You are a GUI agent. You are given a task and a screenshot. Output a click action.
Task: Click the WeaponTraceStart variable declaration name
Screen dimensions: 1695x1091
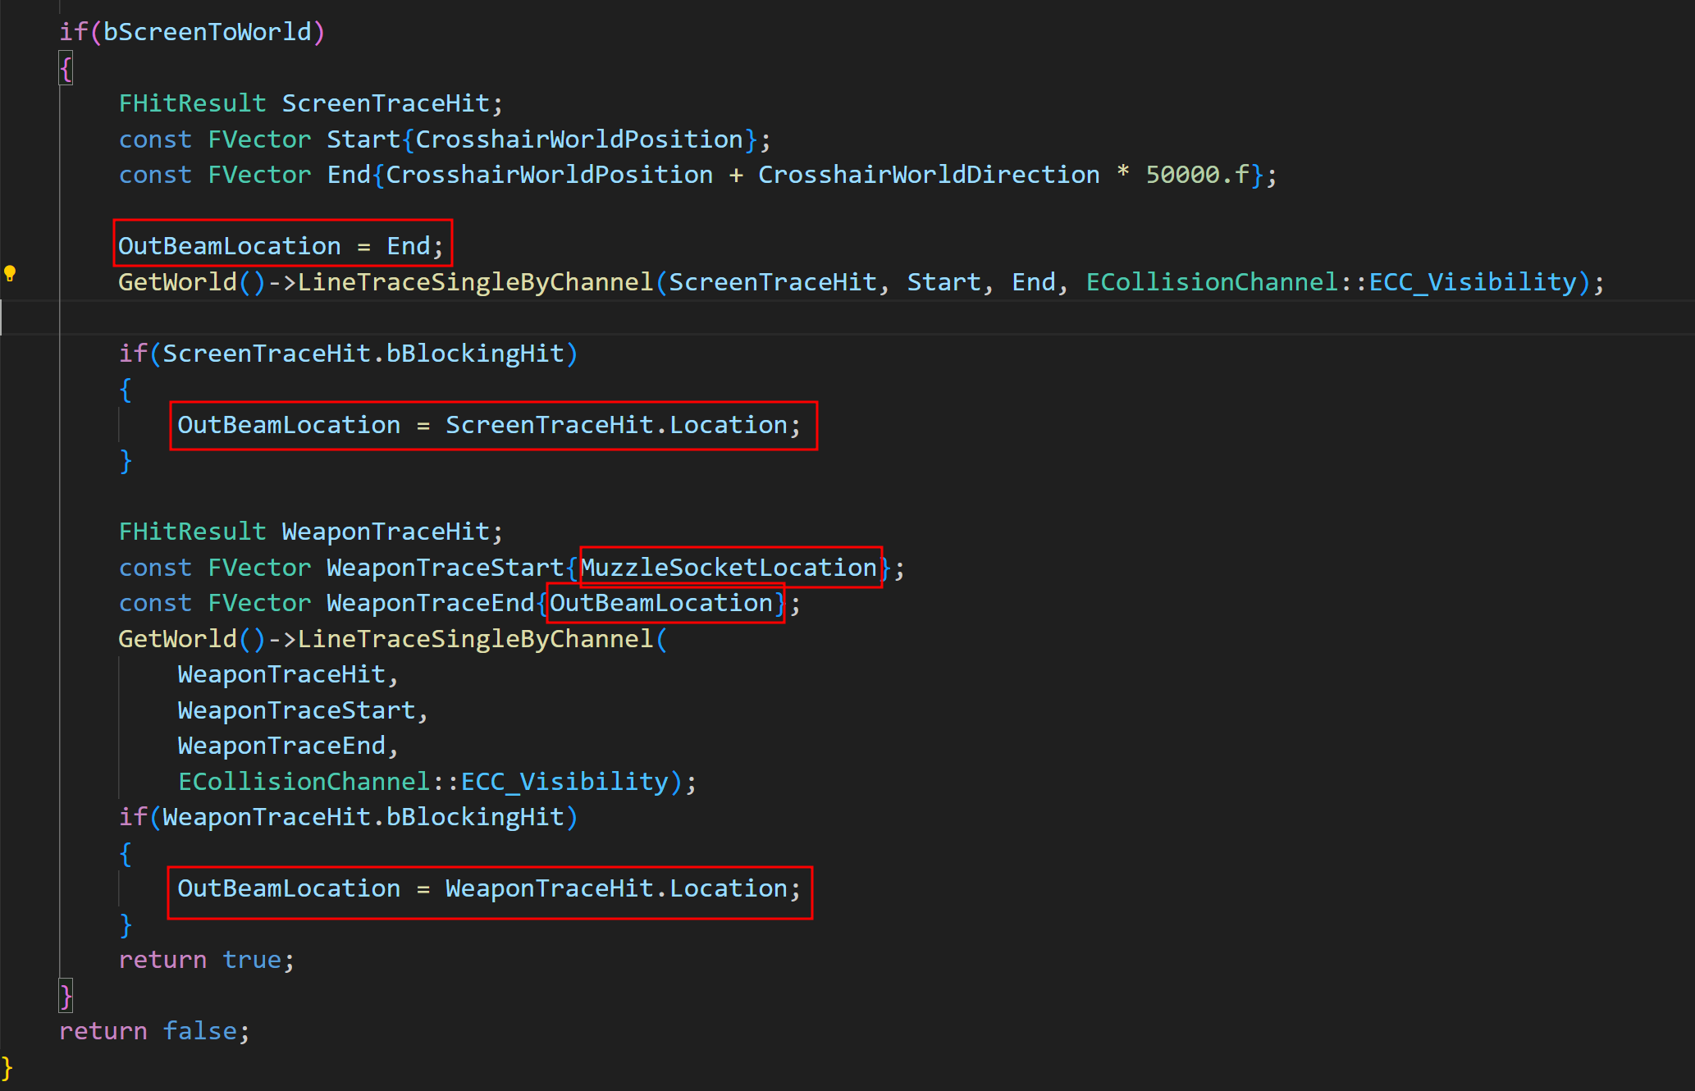[x=445, y=568]
